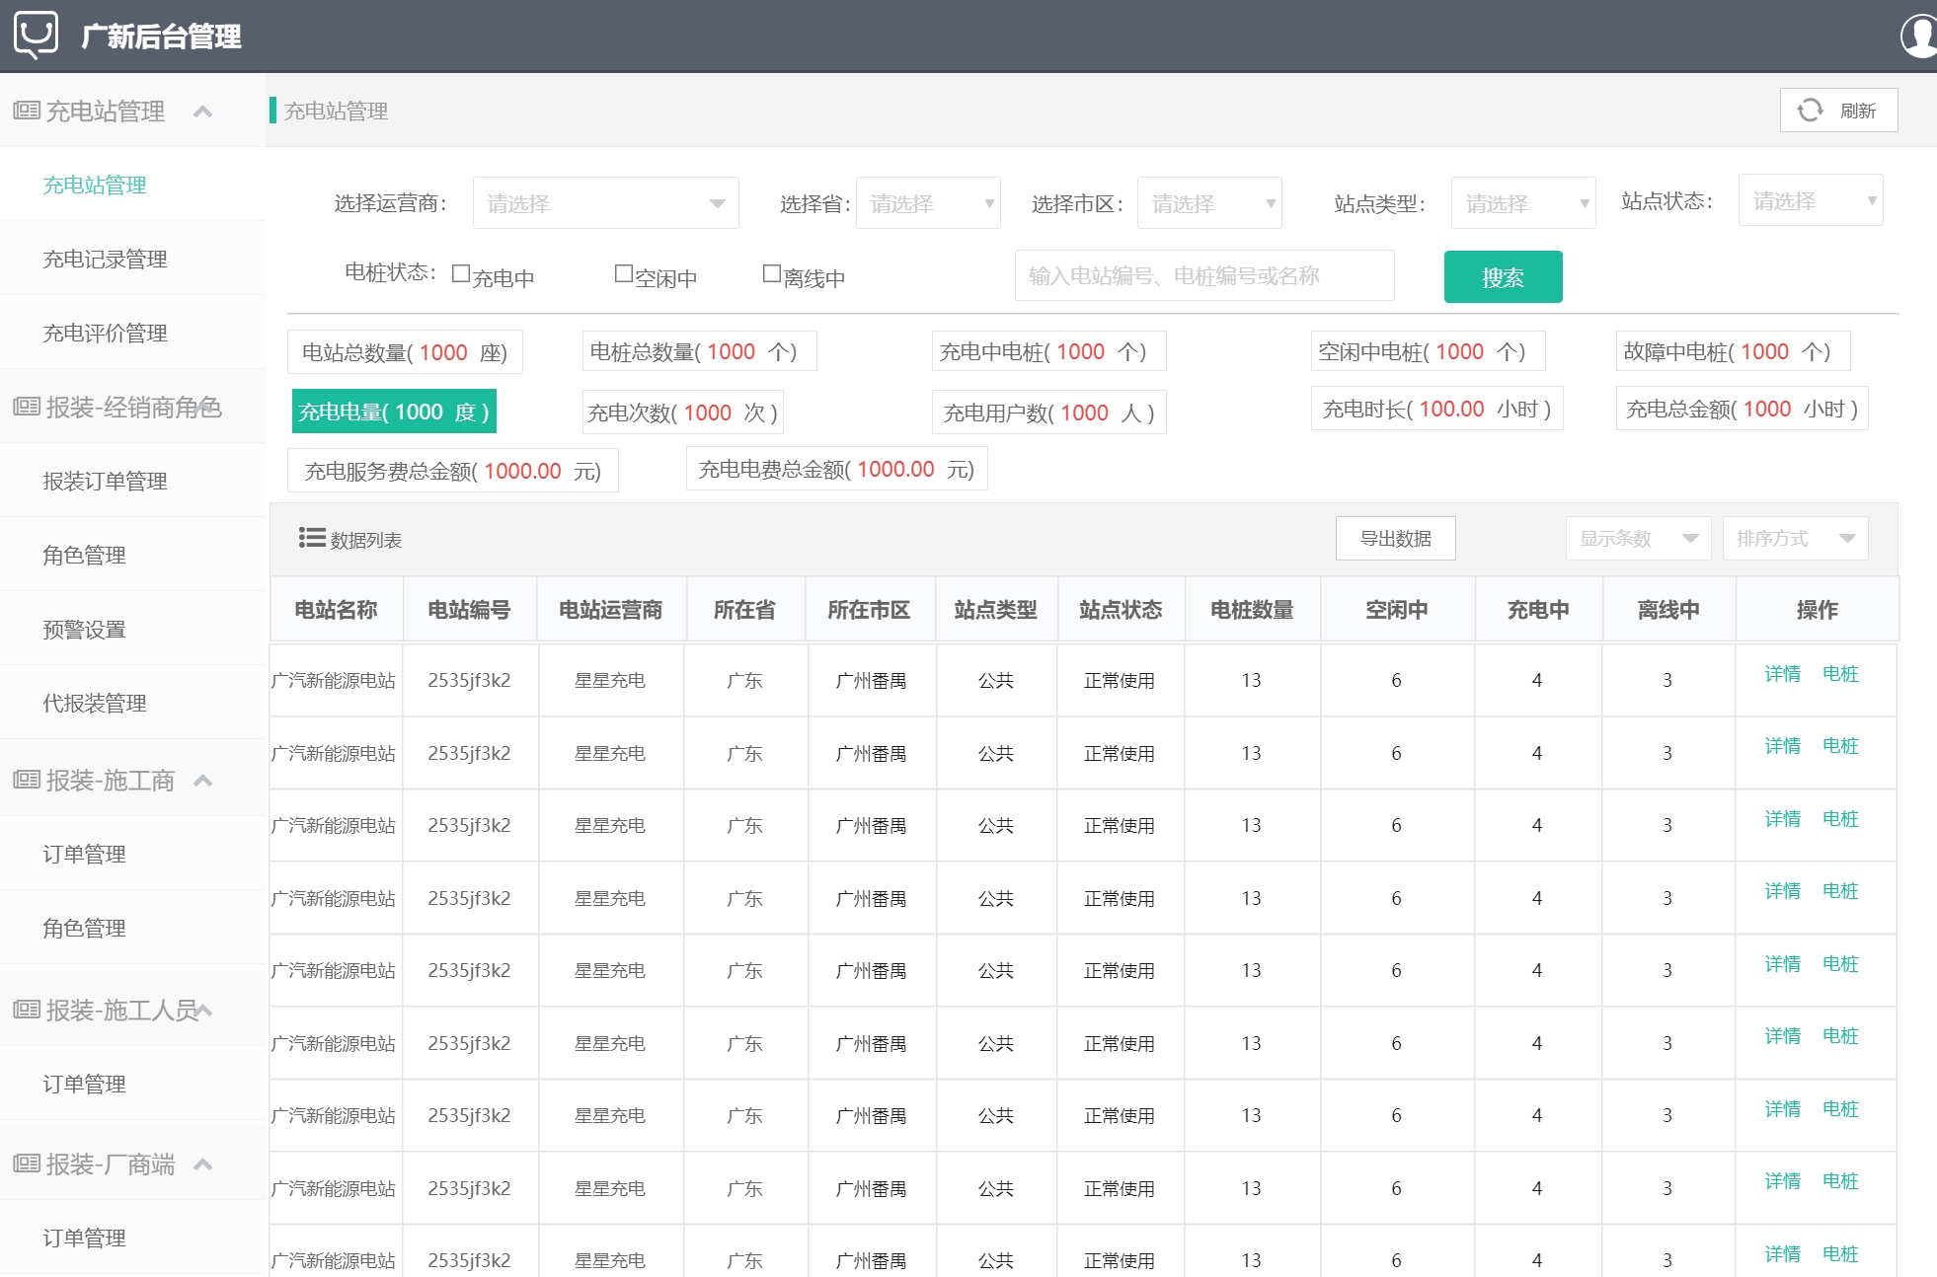Screen dimensions: 1937x1277
Task: Click the 报装-施工人员 sidebar section icon
Action: [27, 1010]
